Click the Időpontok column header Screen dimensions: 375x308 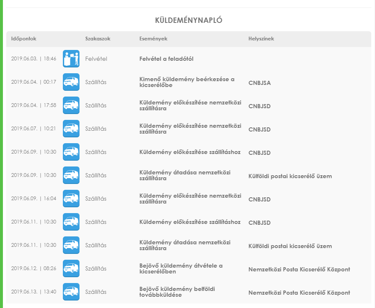tap(24, 39)
